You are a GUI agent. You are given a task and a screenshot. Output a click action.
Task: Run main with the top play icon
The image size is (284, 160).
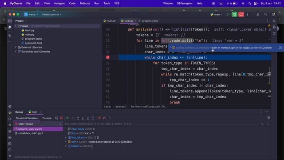coord(228,14)
